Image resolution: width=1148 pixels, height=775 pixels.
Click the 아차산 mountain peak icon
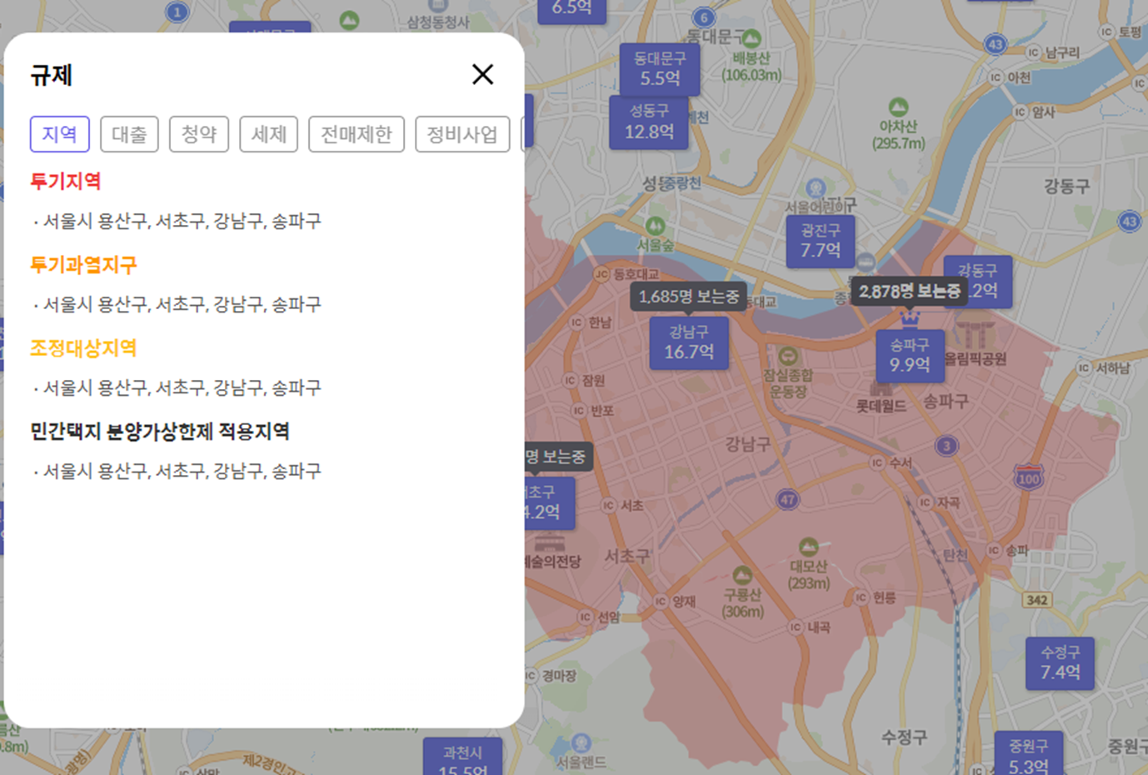897,107
